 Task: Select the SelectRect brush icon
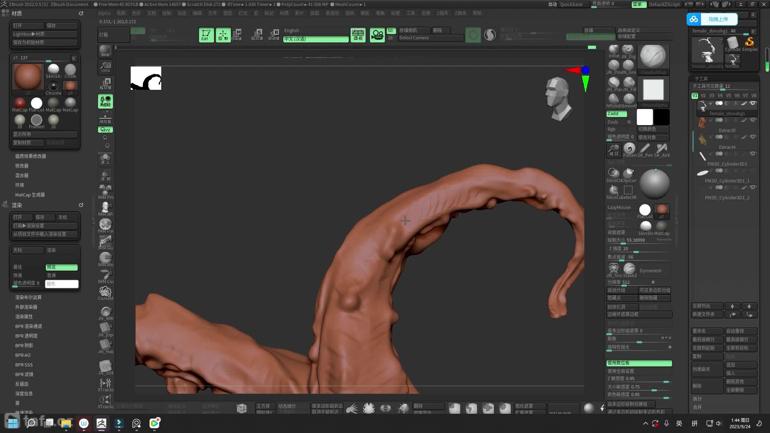tap(628, 192)
